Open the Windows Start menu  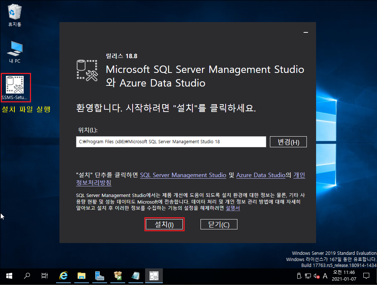click(9, 276)
